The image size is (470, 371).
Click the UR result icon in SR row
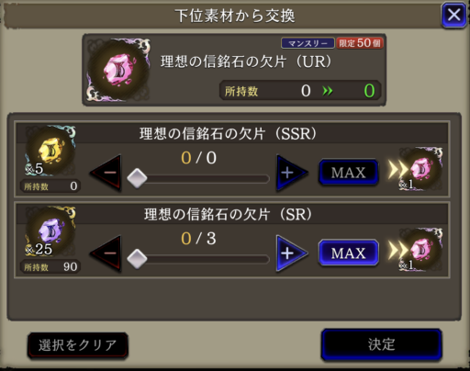point(421,250)
